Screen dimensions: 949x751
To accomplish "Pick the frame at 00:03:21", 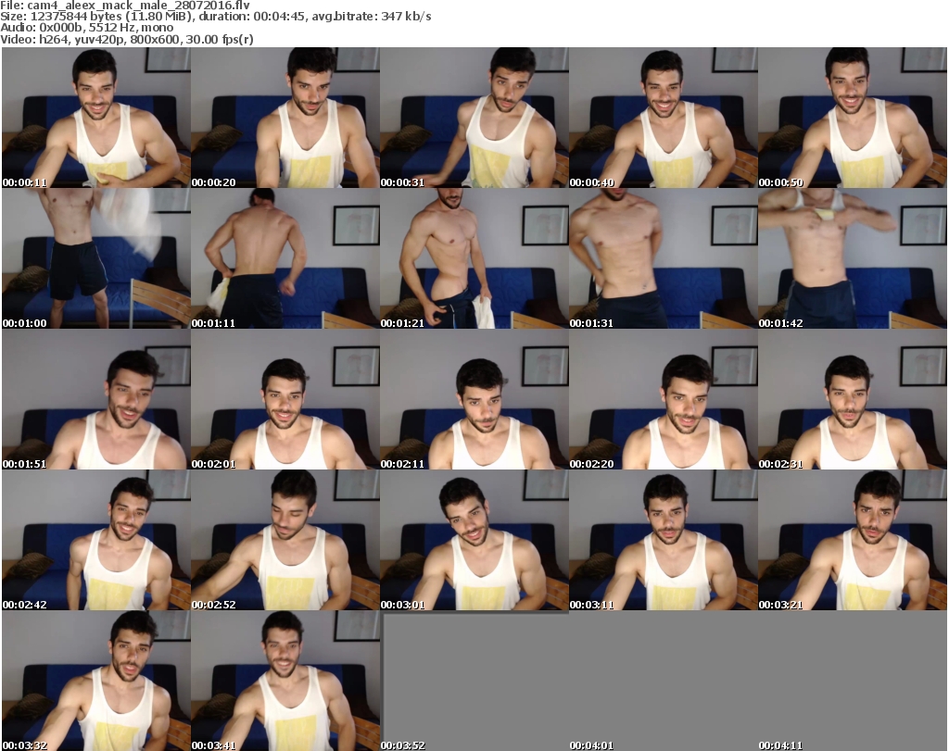I will pyautogui.click(x=853, y=540).
